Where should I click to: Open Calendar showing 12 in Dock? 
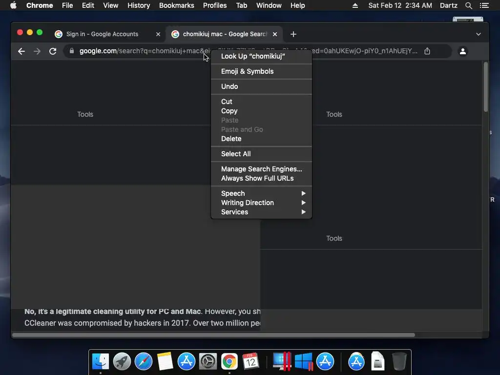coord(250,361)
